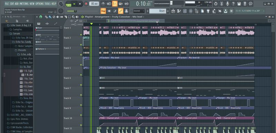Click the metronome button
The height and width of the screenshot is (133, 276).
103,3
